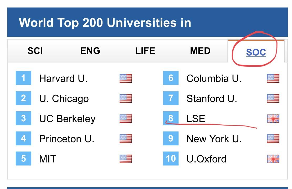Click the UK flag next to U.Oxford

click(x=273, y=159)
